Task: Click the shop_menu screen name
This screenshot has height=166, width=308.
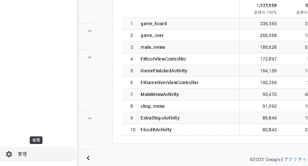Action: (152, 106)
